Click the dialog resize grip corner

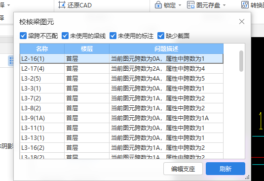(247, 177)
